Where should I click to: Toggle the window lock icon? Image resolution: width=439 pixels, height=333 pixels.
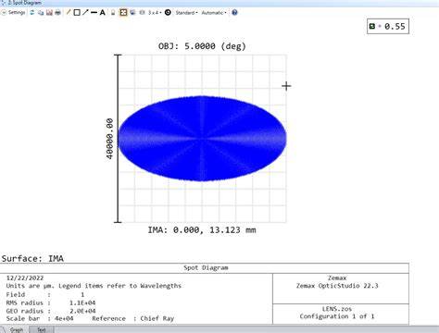pos(113,13)
